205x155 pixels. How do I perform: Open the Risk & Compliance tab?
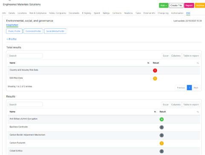pos(38,13)
